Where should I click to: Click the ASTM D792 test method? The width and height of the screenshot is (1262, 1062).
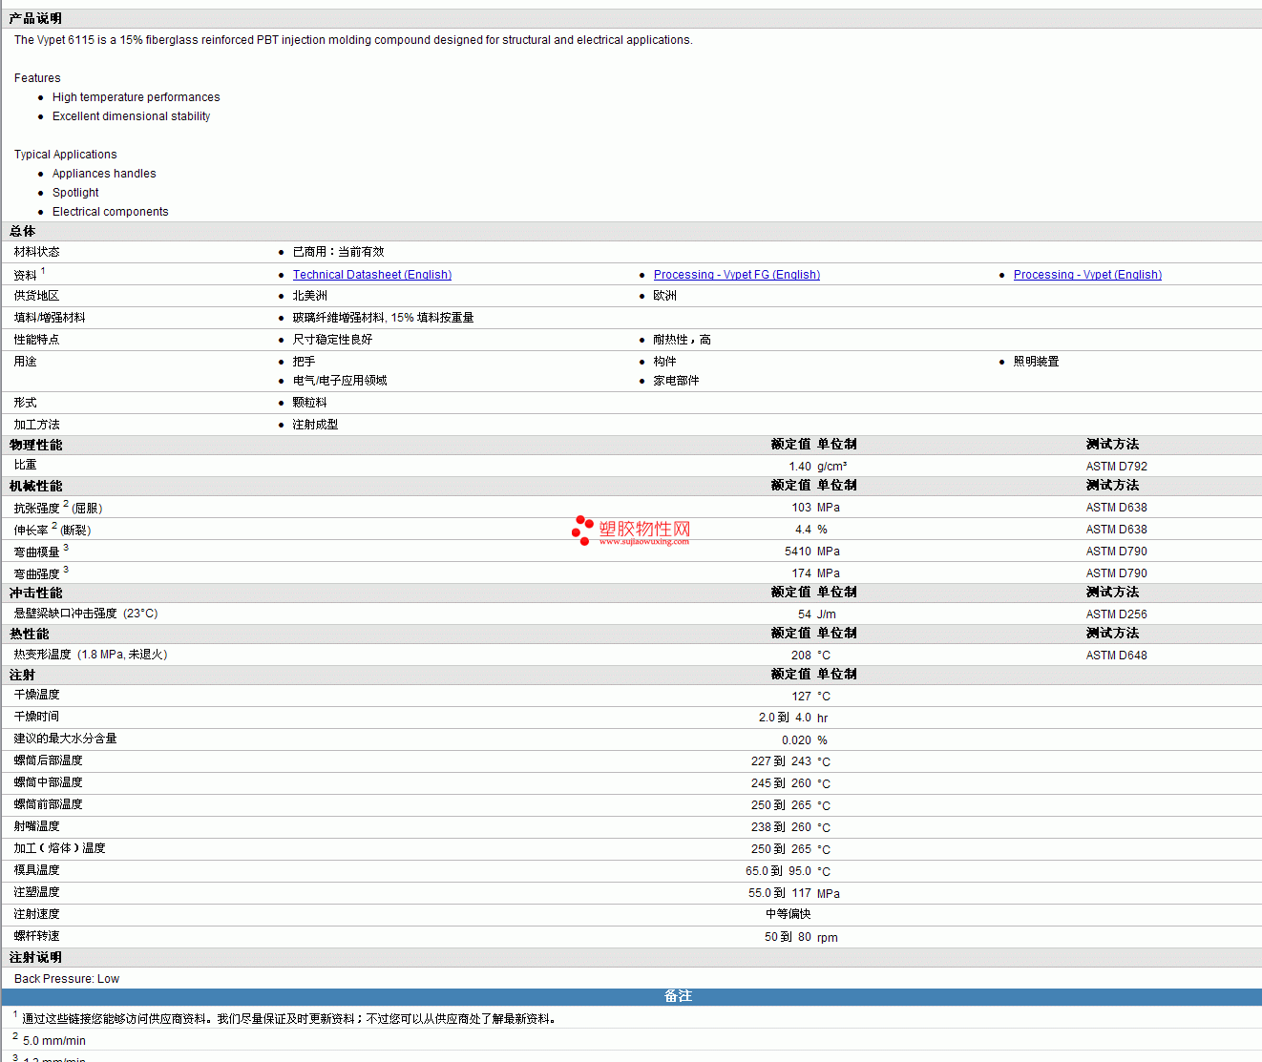(x=1117, y=467)
